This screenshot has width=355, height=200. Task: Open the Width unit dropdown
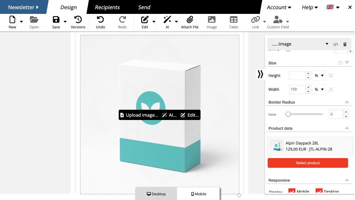pyautogui.click(x=319, y=89)
